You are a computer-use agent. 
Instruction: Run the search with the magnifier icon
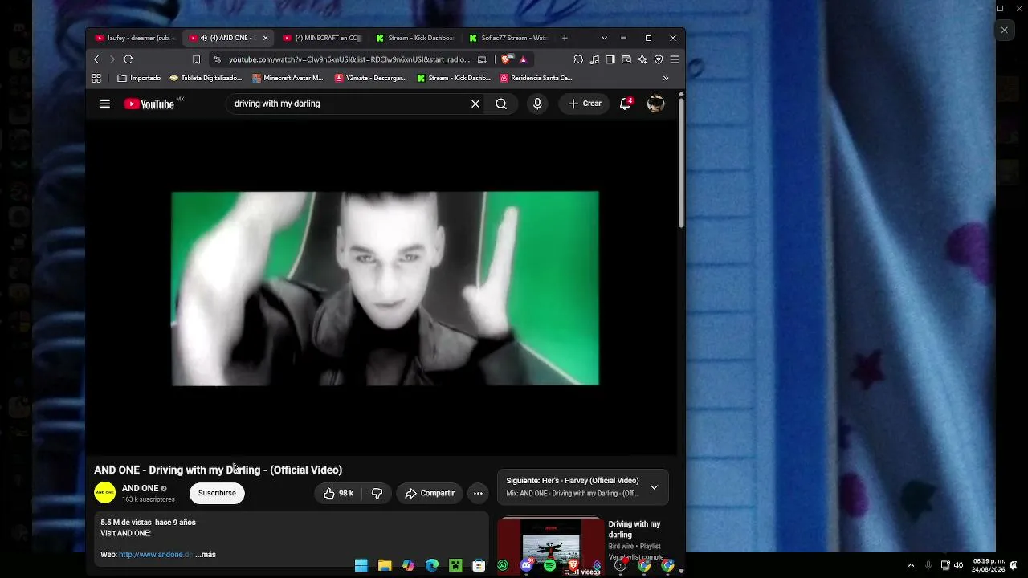tap(501, 104)
